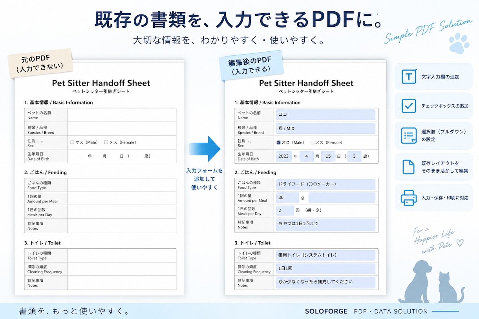This screenshot has height=319, width=479.
Task: Click the species field containing 猫 / MIX
Action: click(x=325, y=129)
